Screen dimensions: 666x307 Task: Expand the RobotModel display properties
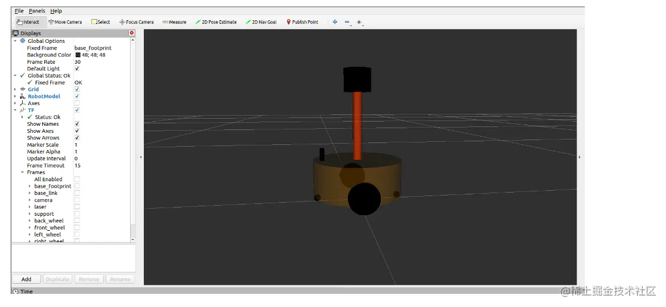[16, 96]
